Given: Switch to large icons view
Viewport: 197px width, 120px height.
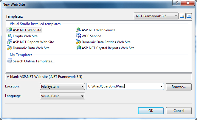Looking at the screenshot, I should 182,16.
